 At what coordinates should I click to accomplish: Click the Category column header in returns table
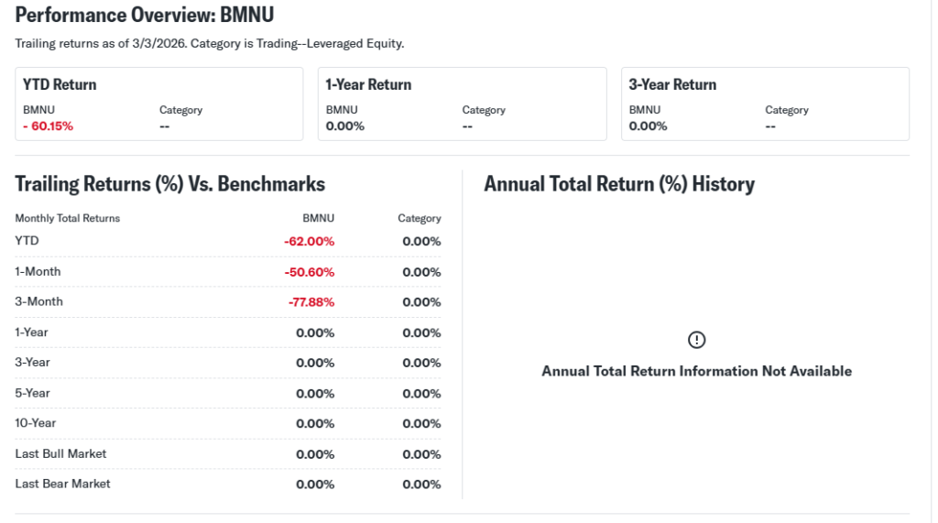pyautogui.click(x=419, y=219)
